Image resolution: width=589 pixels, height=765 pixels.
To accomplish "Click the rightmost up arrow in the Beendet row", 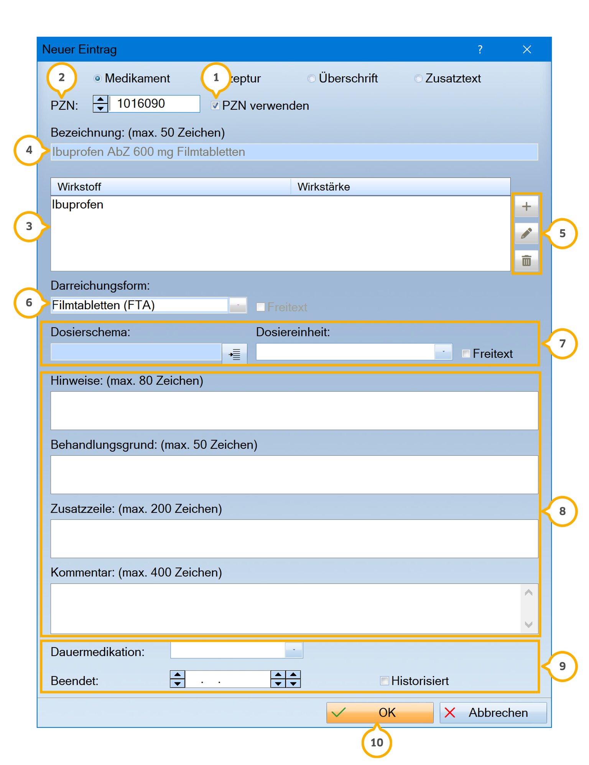I will point(293,674).
